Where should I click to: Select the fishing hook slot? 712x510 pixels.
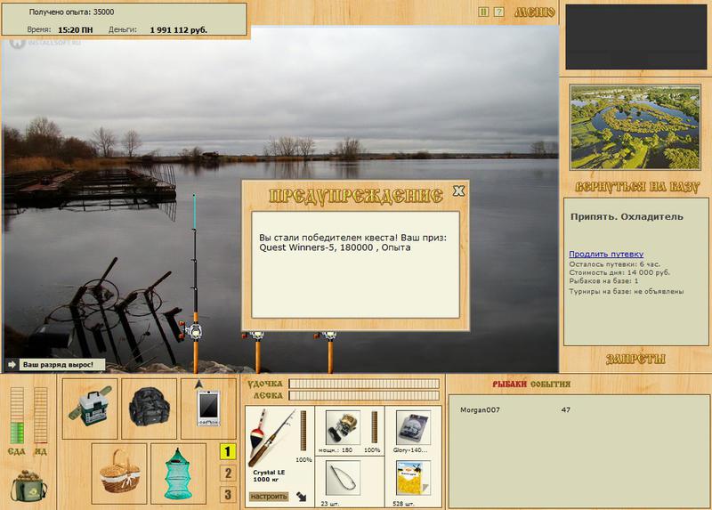(x=343, y=478)
